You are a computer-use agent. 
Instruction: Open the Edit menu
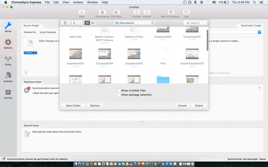pyautogui.click(x=56, y=2)
